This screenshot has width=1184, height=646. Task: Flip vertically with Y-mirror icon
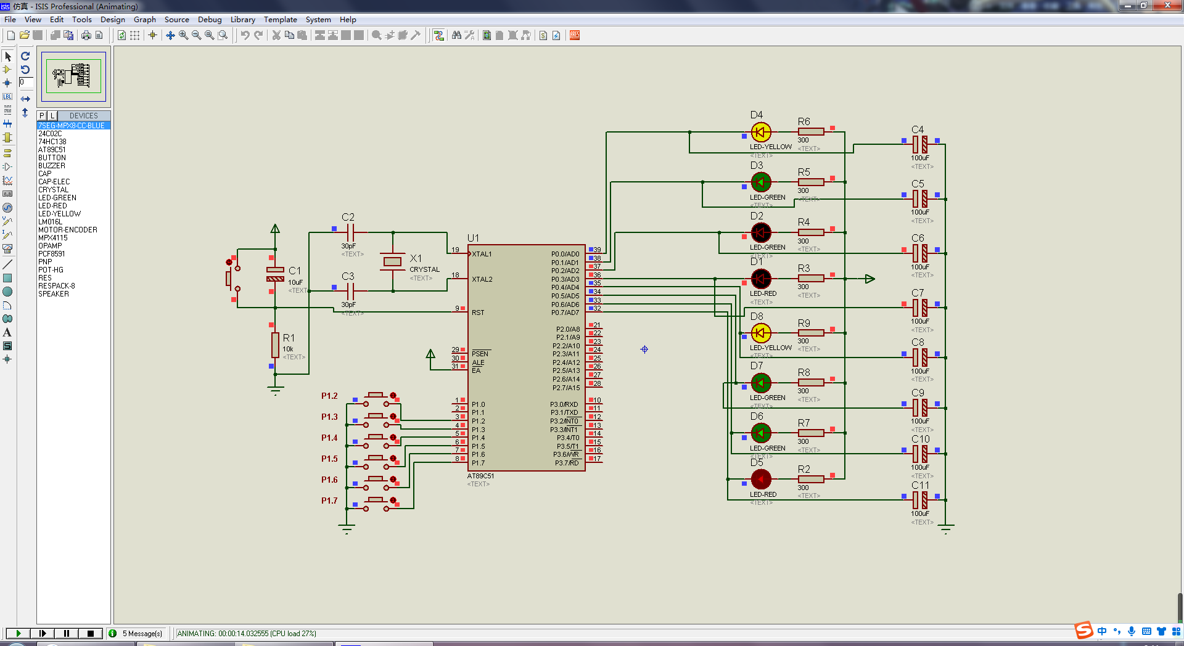[x=25, y=113]
